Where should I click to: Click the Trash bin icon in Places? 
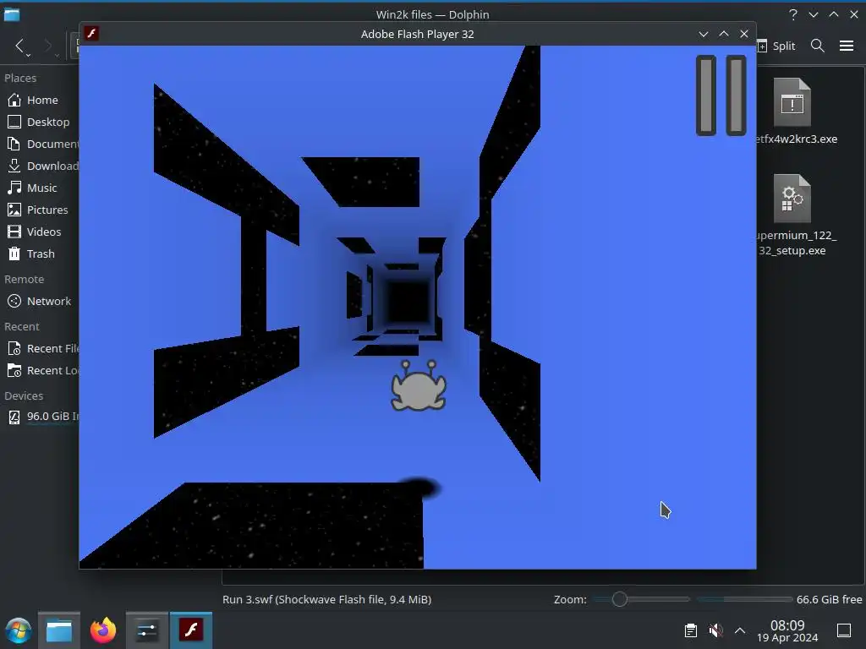tap(14, 254)
